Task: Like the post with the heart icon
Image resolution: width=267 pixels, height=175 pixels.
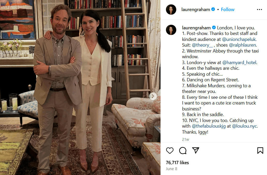Action: [170, 150]
